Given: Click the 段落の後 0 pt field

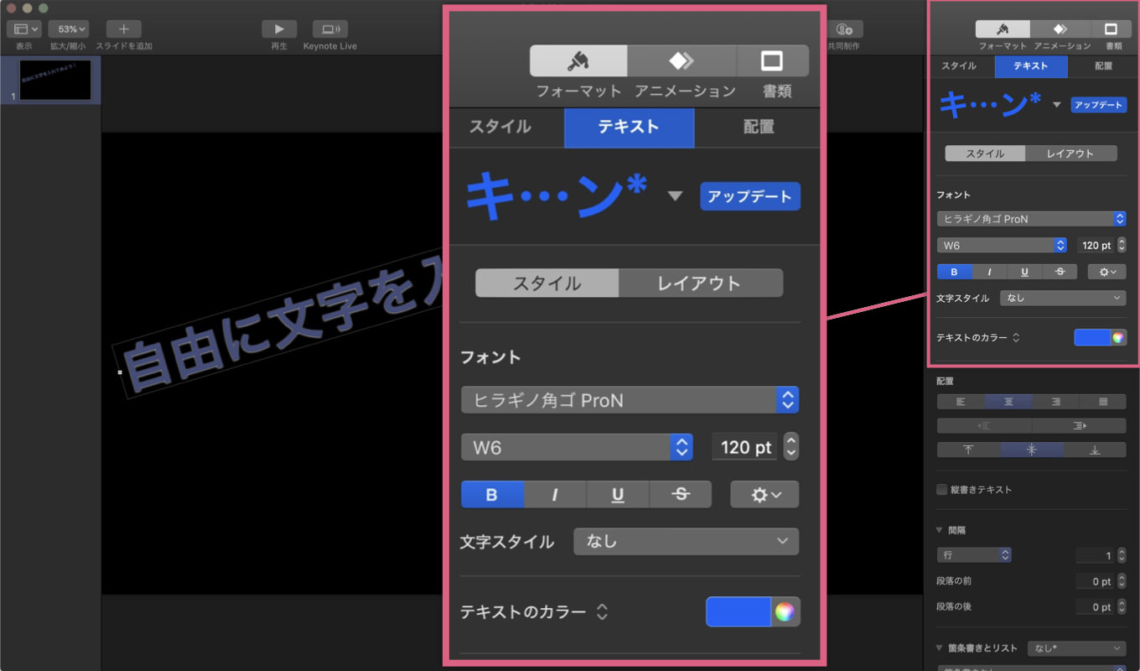Looking at the screenshot, I should (x=1096, y=606).
